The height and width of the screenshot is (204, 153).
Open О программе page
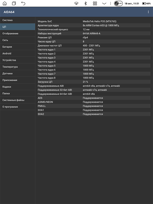click(10, 107)
